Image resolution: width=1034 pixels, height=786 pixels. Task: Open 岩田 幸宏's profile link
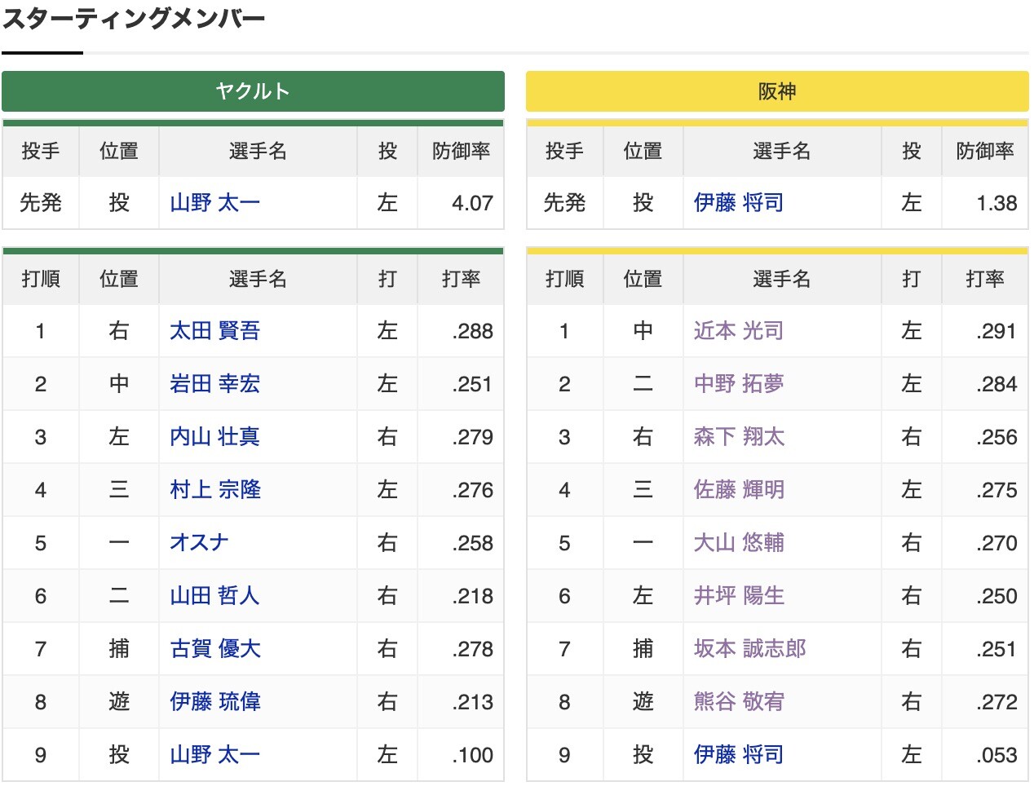(x=213, y=384)
